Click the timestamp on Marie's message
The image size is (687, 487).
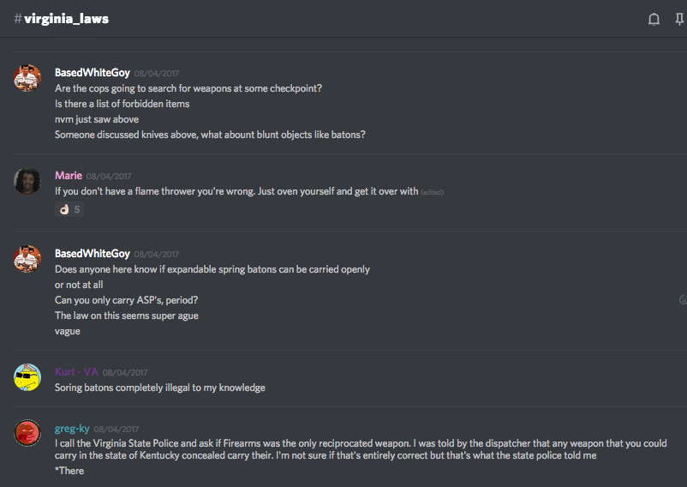[109, 177]
